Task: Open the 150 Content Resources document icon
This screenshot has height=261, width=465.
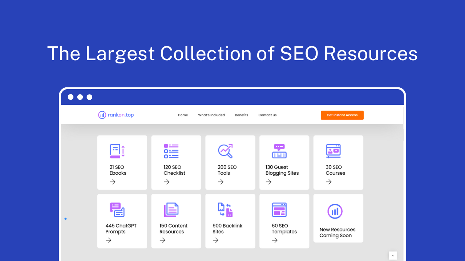Action: pyautogui.click(x=171, y=210)
